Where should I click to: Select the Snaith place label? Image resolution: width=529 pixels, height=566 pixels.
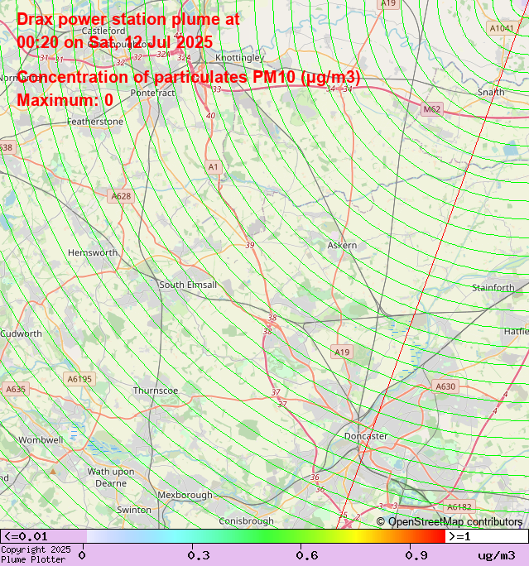[x=491, y=92]
